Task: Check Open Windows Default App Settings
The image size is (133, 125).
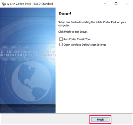Action: 61,45
